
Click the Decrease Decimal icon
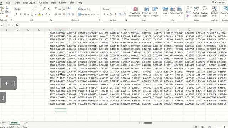124,14
